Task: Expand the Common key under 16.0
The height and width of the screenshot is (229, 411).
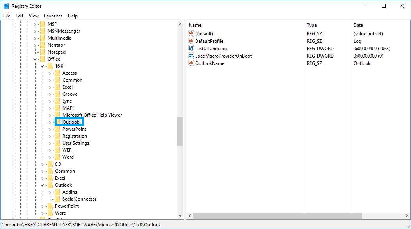Action: point(50,80)
